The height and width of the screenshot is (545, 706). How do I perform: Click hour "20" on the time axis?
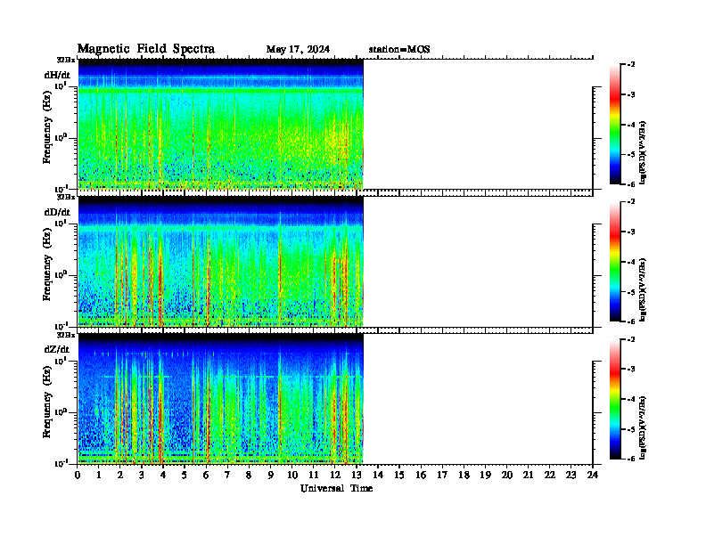[507, 476]
